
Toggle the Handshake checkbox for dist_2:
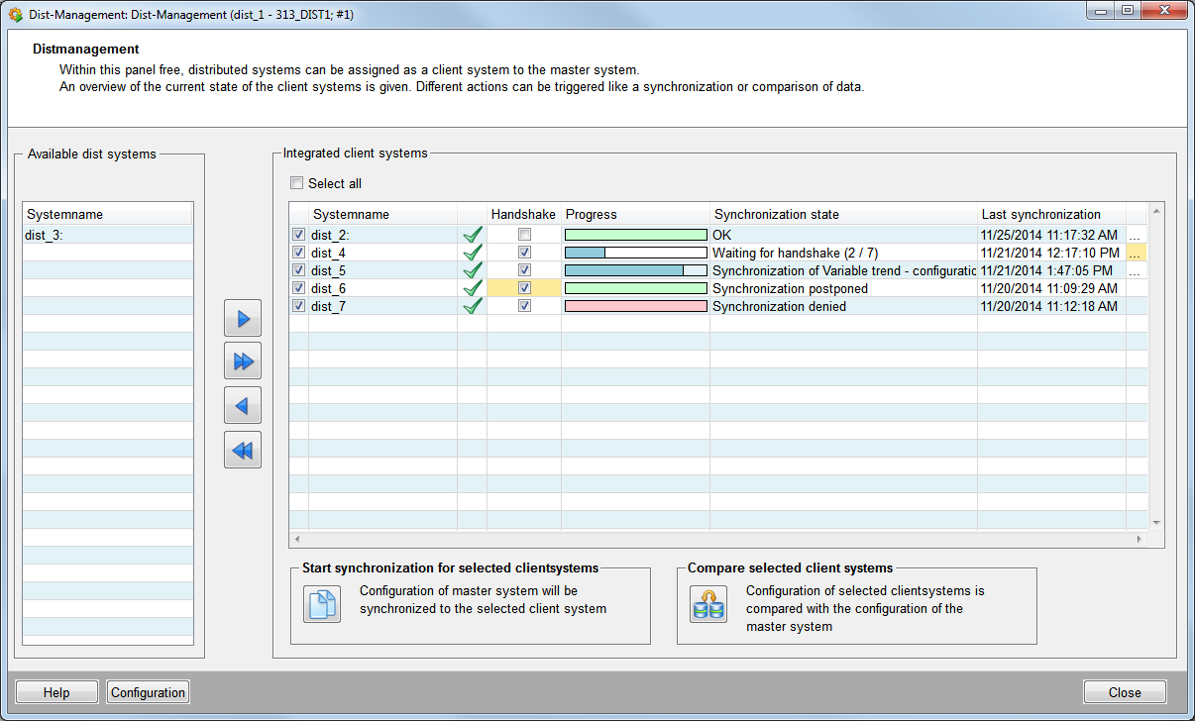click(x=524, y=235)
